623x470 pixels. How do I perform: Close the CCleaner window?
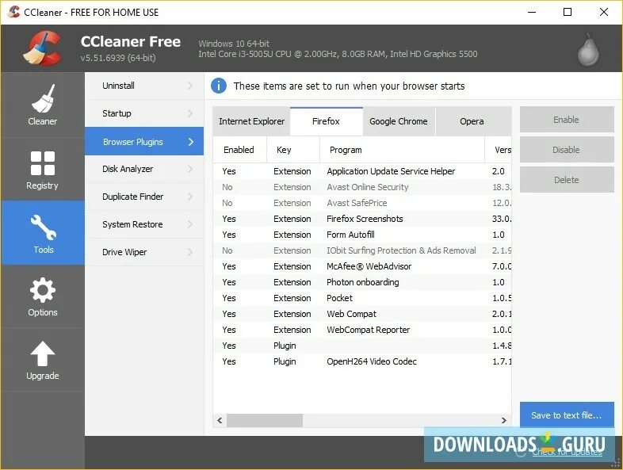point(604,12)
